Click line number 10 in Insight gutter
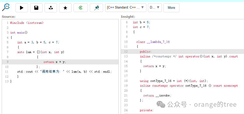 tap(126, 42)
